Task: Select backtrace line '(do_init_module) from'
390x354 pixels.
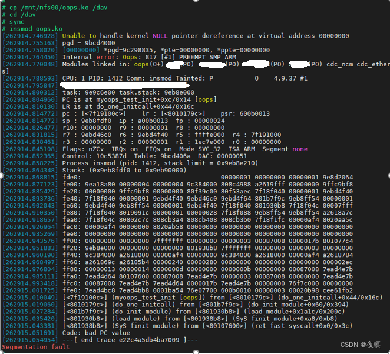Action: 174,312
